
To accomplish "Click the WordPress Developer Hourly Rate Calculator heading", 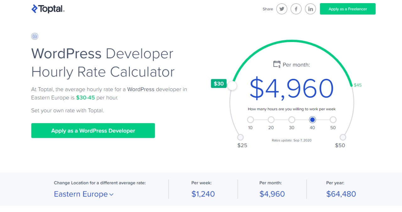I will point(103,63).
